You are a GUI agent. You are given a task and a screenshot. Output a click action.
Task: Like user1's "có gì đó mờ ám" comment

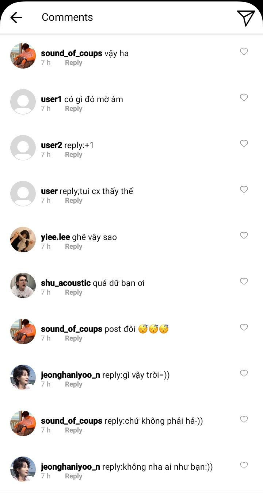(x=244, y=98)
